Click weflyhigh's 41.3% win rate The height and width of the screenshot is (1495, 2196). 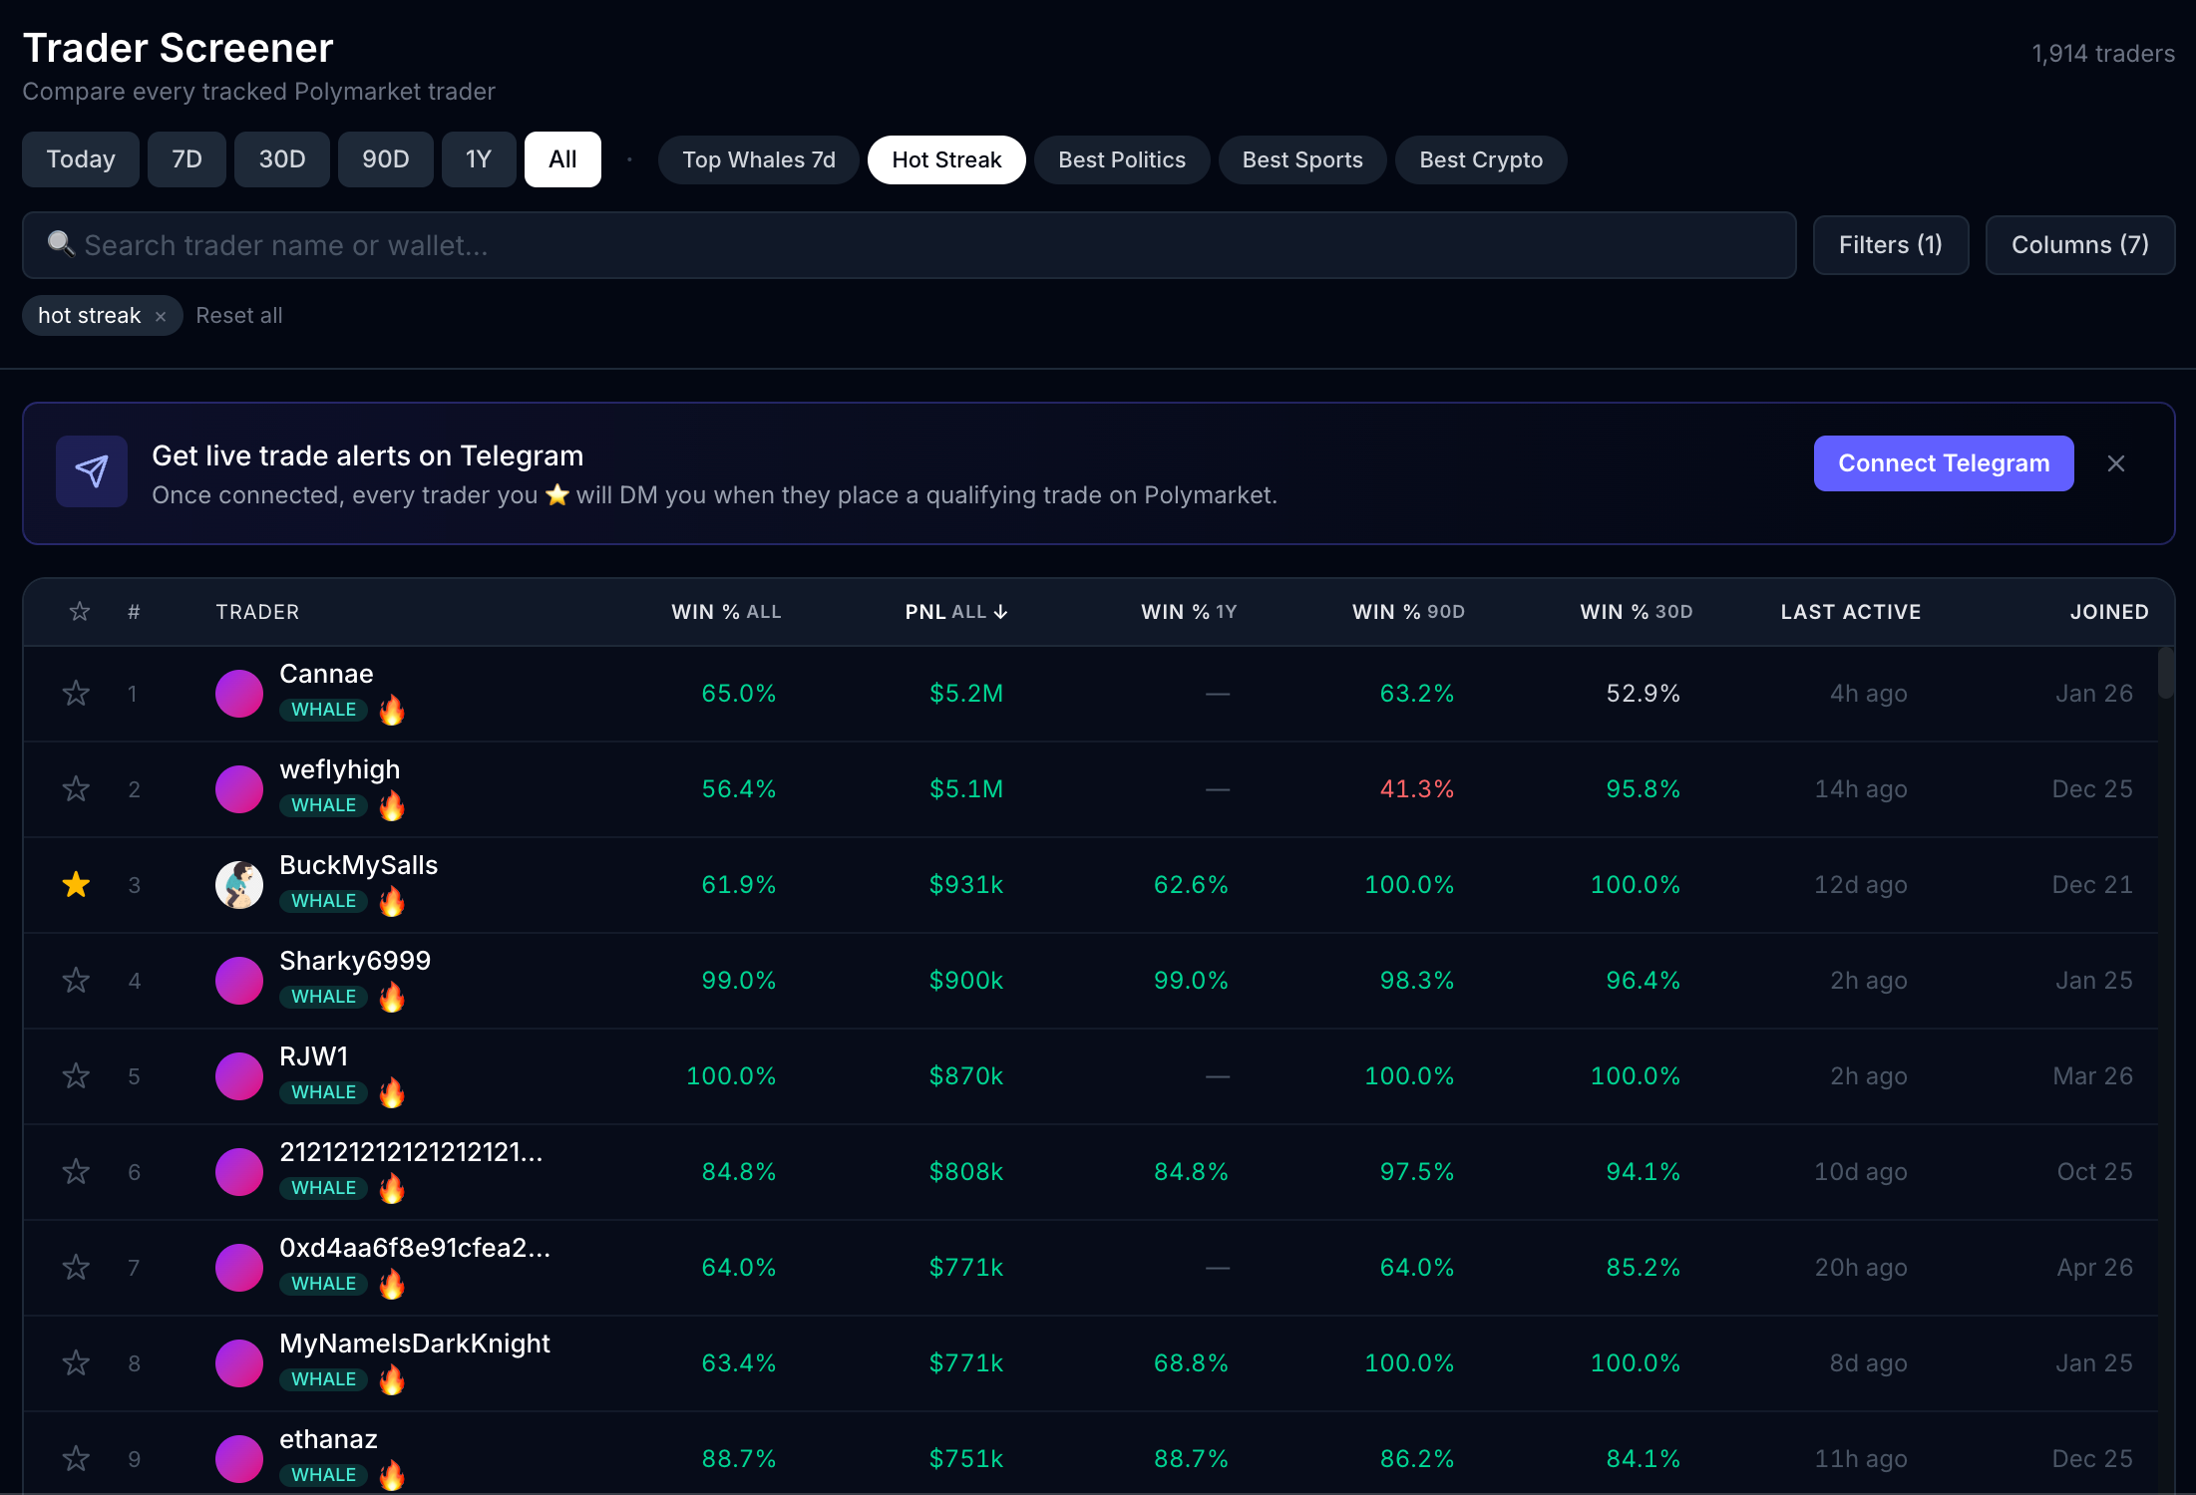tap(1416, 789)
